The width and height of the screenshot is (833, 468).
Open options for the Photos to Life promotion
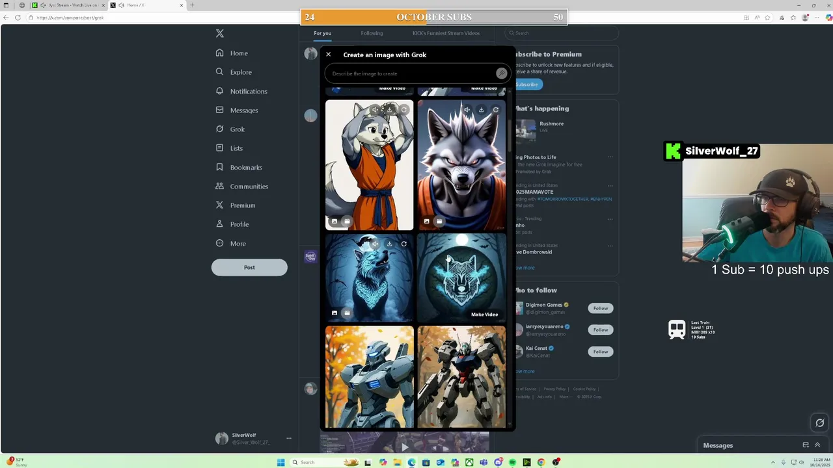[x=610, y=157]
